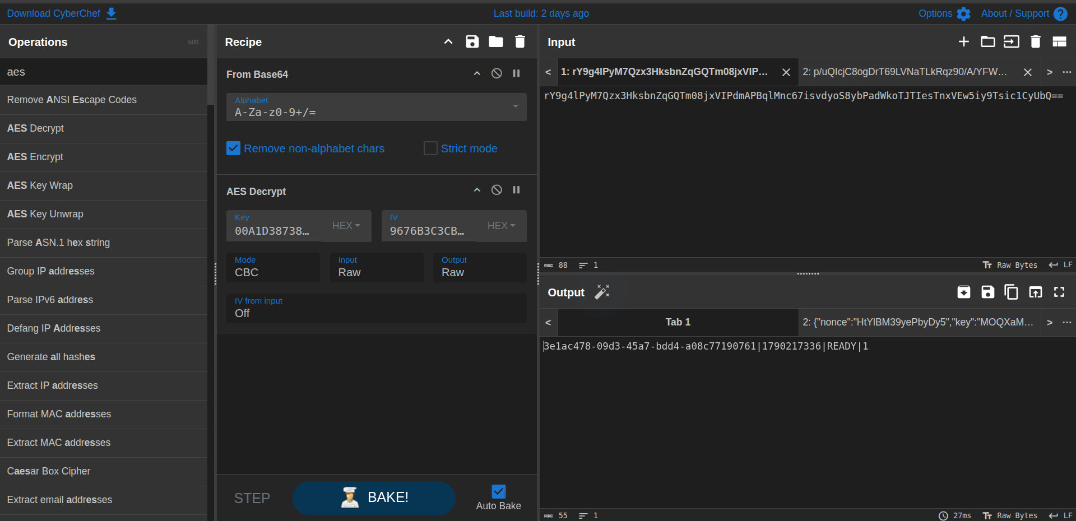Load a recipe using folder icon
Viewport: 1076px width, 521px height.
496,41
